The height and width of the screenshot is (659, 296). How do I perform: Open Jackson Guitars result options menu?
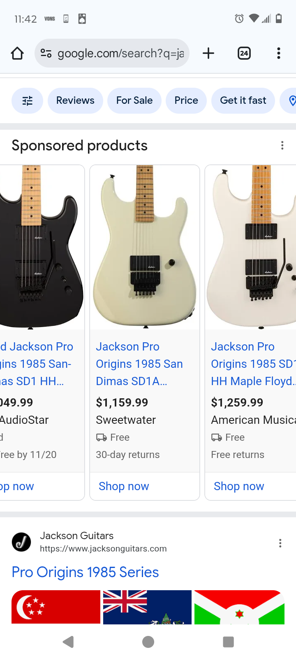280,543
